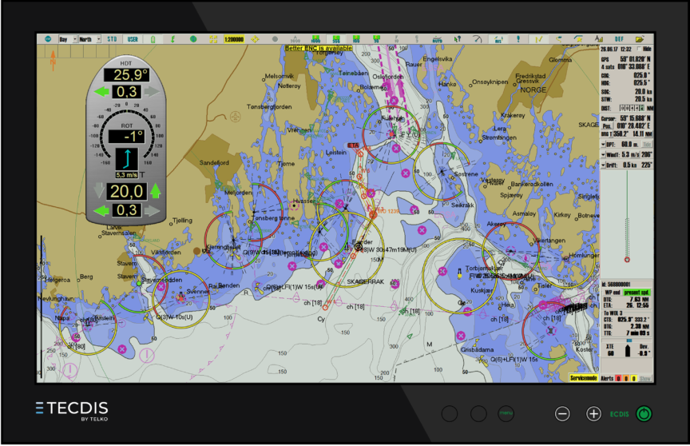Click the red Alerts counter
Screen dimensions: 690x446
point(618,379)
